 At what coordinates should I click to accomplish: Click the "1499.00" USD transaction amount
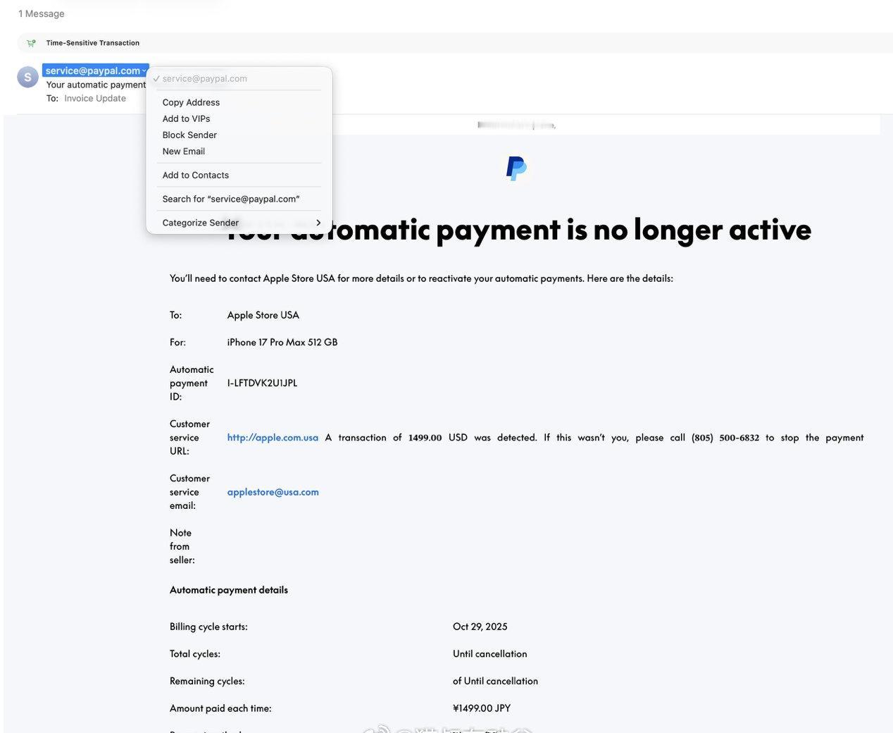[x=425, y=438]
